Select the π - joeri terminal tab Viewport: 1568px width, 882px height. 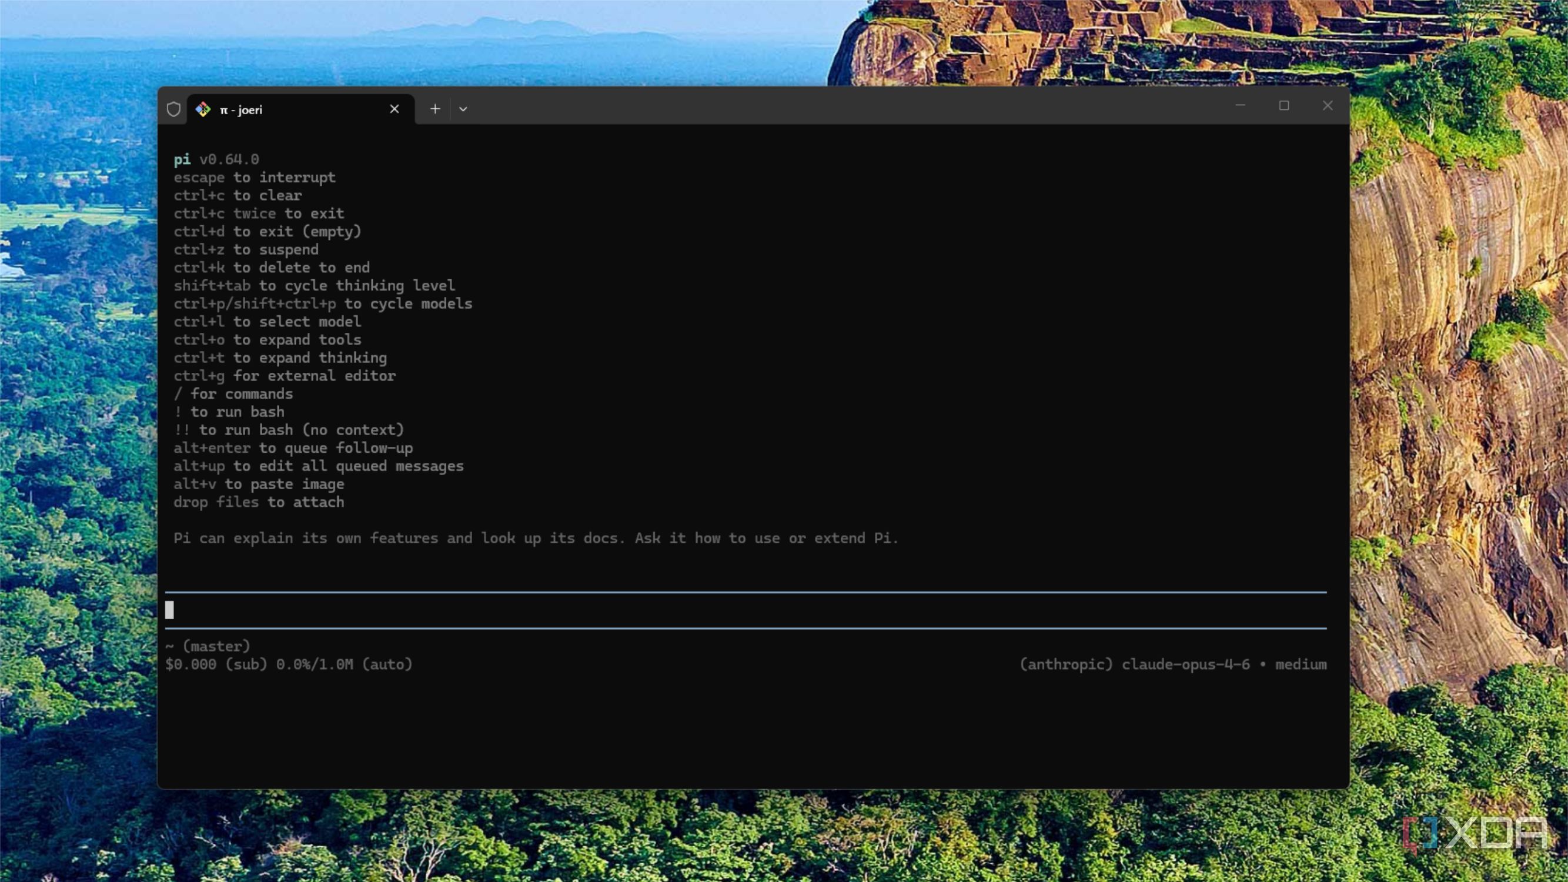(x=300, y=109)
